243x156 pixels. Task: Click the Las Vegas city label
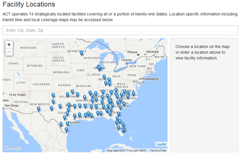click(x=19, y=95)
